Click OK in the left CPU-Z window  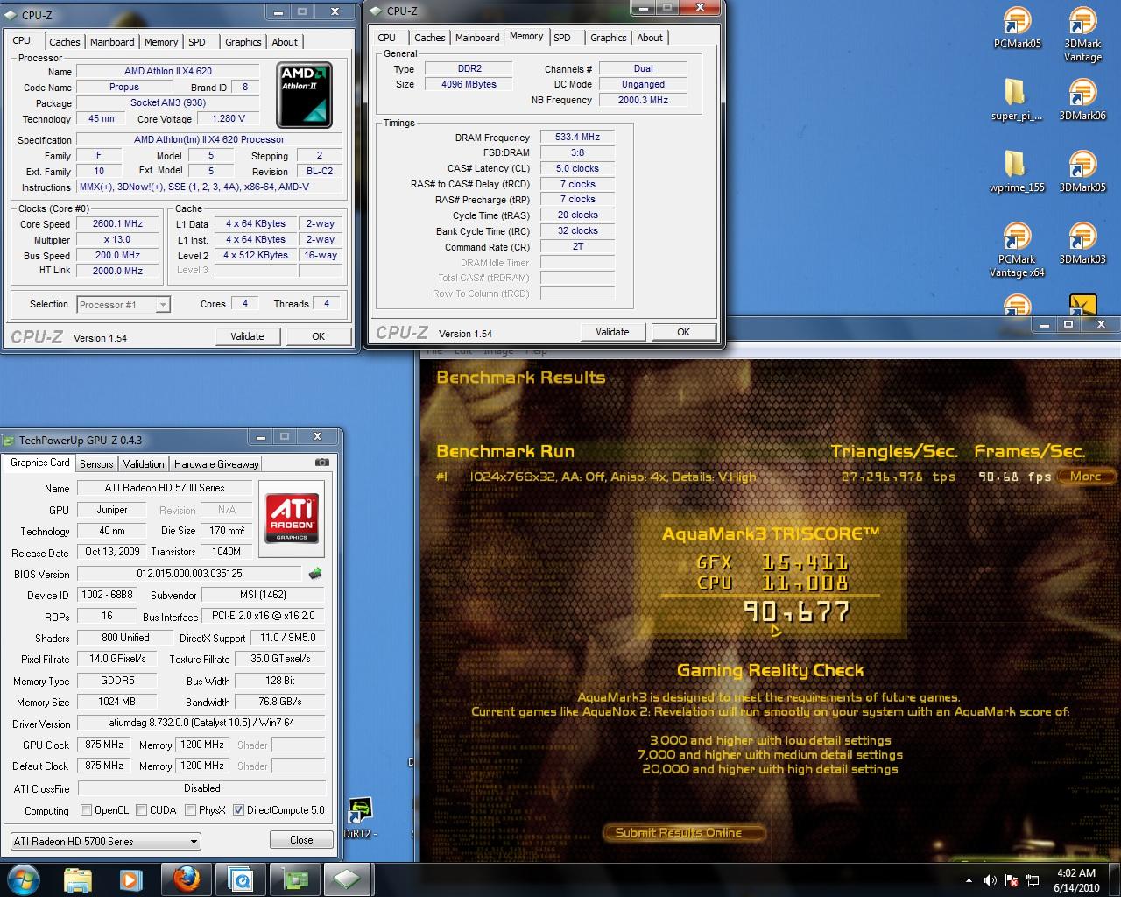318,336
